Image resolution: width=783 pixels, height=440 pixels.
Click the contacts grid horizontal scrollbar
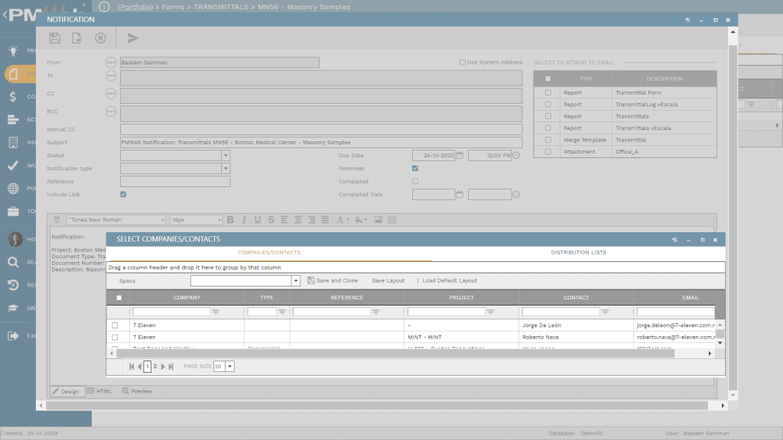[x=395, y=354]
